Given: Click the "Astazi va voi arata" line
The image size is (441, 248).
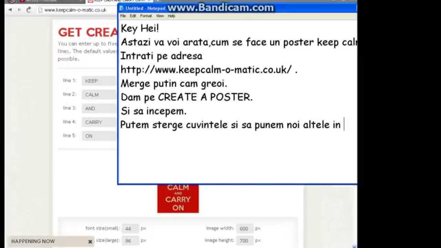Looking at the screenshot, I should coord(239,42).
